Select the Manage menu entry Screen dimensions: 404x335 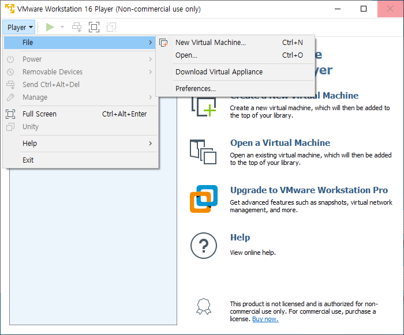tap(80, 97)
